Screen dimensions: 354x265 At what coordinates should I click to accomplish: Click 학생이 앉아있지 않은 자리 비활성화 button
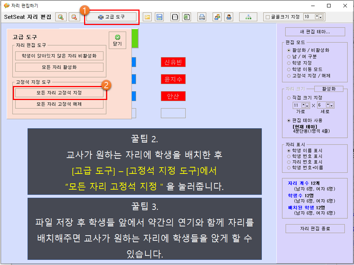pos(59,56)
